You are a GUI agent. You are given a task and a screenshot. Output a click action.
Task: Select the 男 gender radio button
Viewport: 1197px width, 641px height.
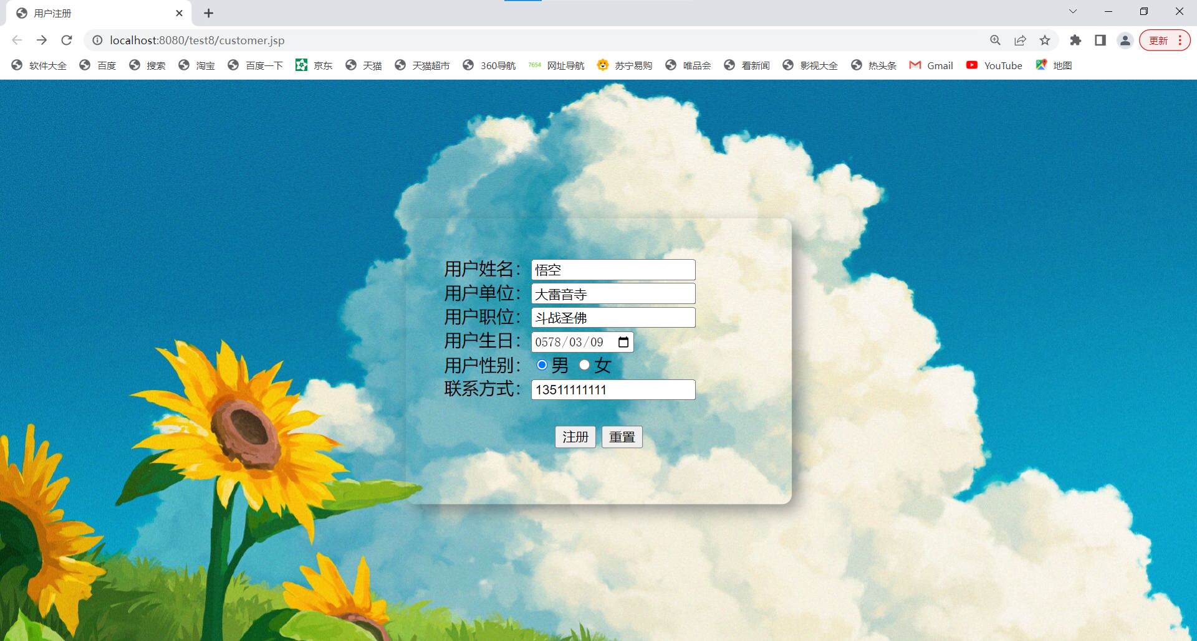tap(541, 365)
